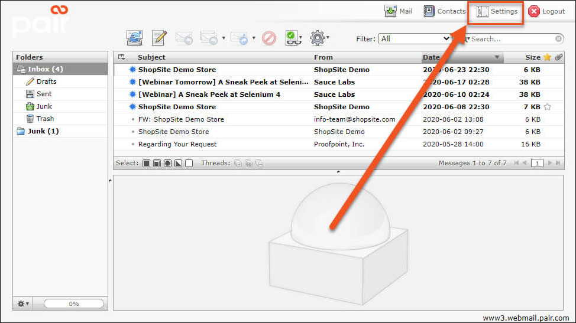Click the Check for new mail refresh icon
This screenshot has height=323, width=576.
point(134,38)
